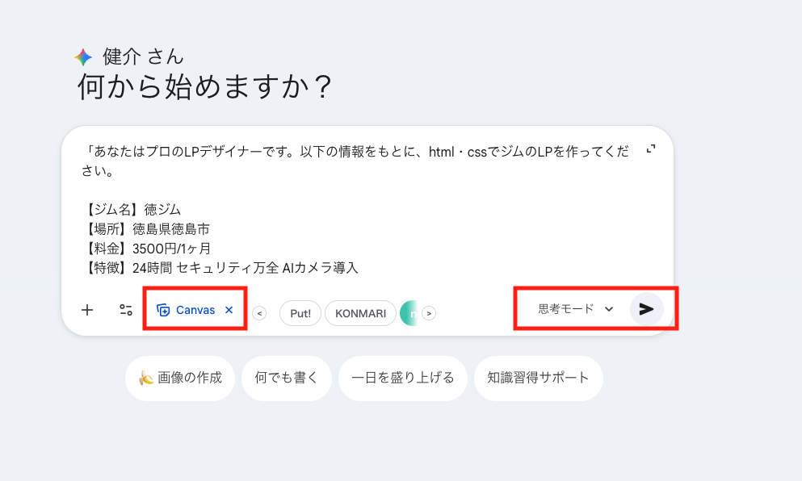Select the KONMARI chip

tap(360, 313)
